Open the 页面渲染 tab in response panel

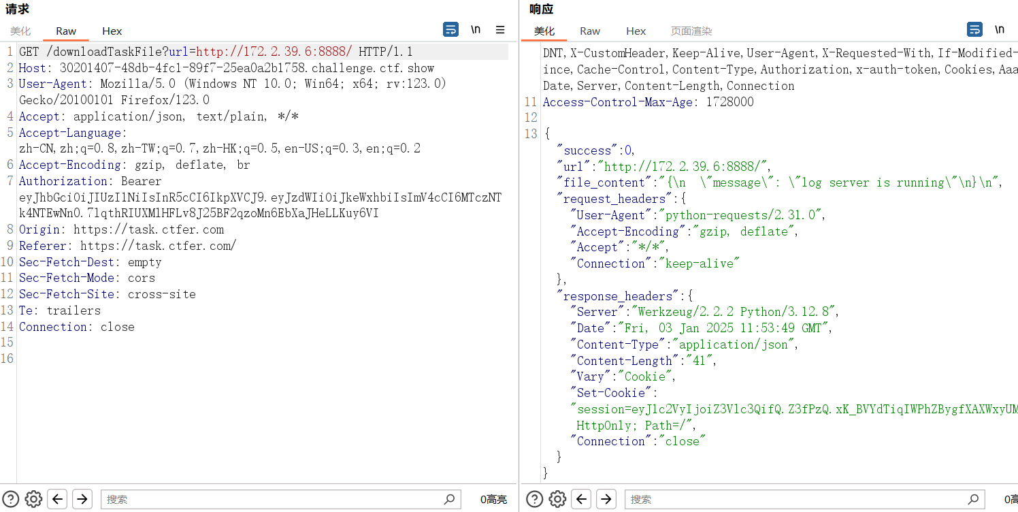point(691,31)
